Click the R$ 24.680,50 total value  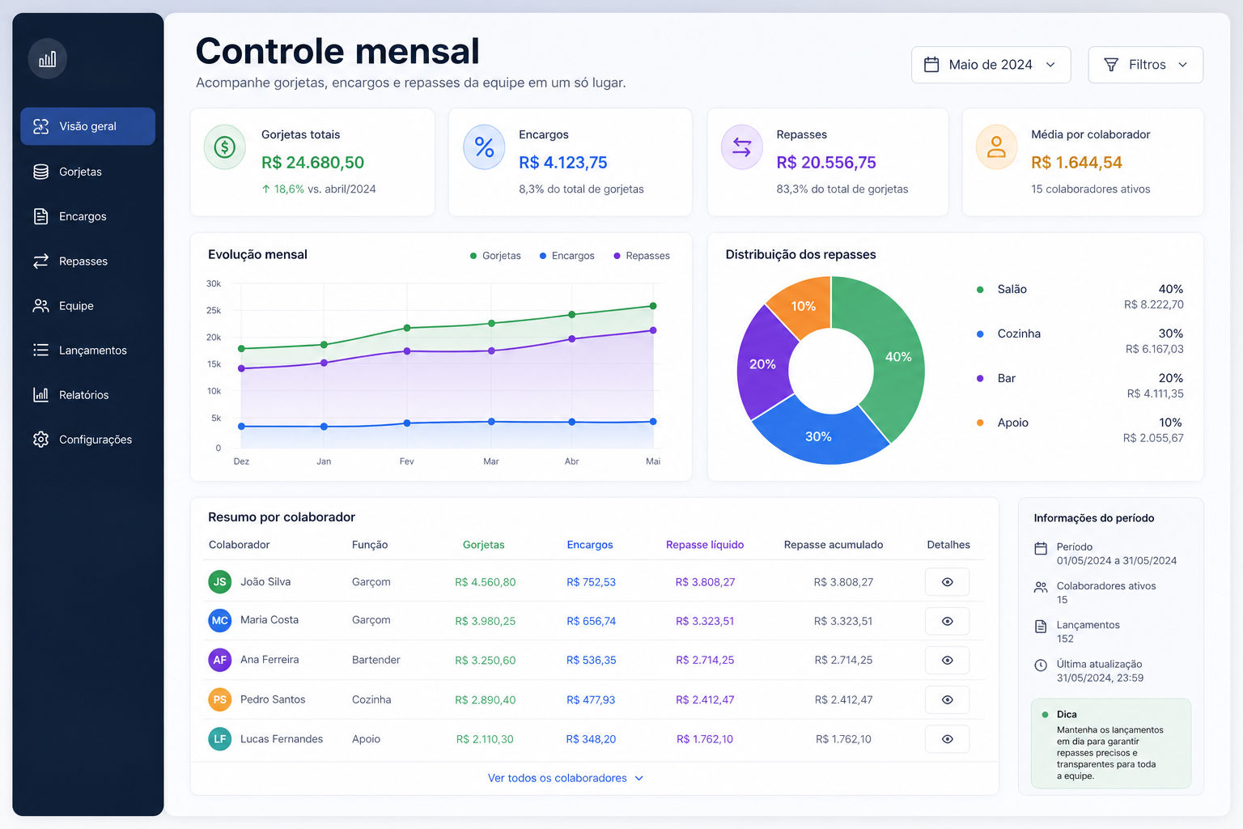(x=312, y=163)
